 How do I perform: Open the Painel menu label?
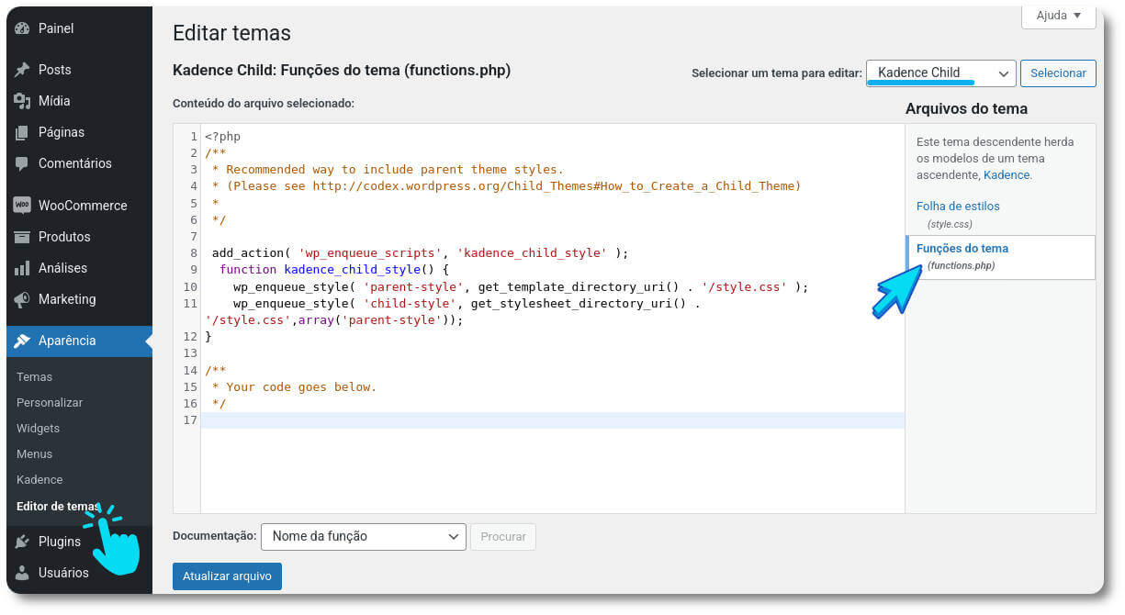pyautogui.click(x=56, y=28)
